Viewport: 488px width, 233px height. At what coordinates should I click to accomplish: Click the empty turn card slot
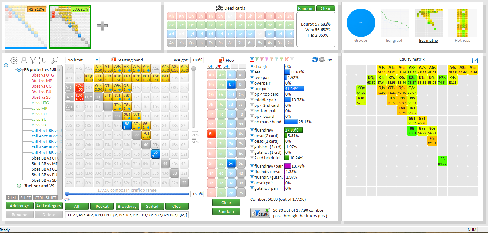(x=234, y=66)
